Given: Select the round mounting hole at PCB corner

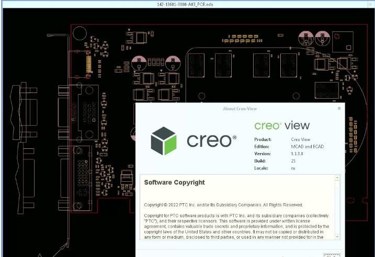Looking at the screenshot, I should 79,33.
